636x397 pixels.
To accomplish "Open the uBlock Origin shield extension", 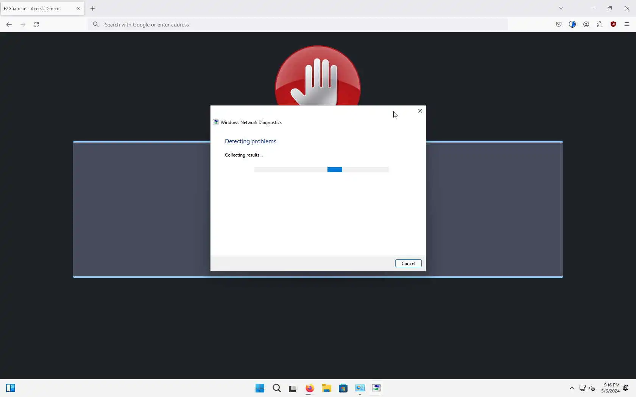I will pyautogui.click(x=613, y=25).
